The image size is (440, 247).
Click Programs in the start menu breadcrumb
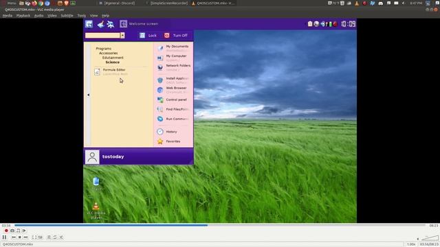(104, 49)
